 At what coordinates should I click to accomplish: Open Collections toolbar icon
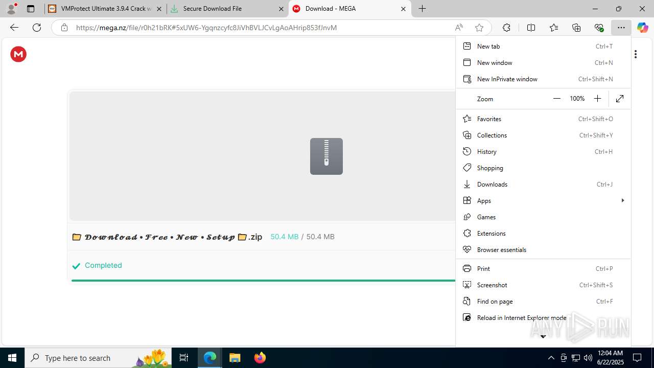click(576, 28)
